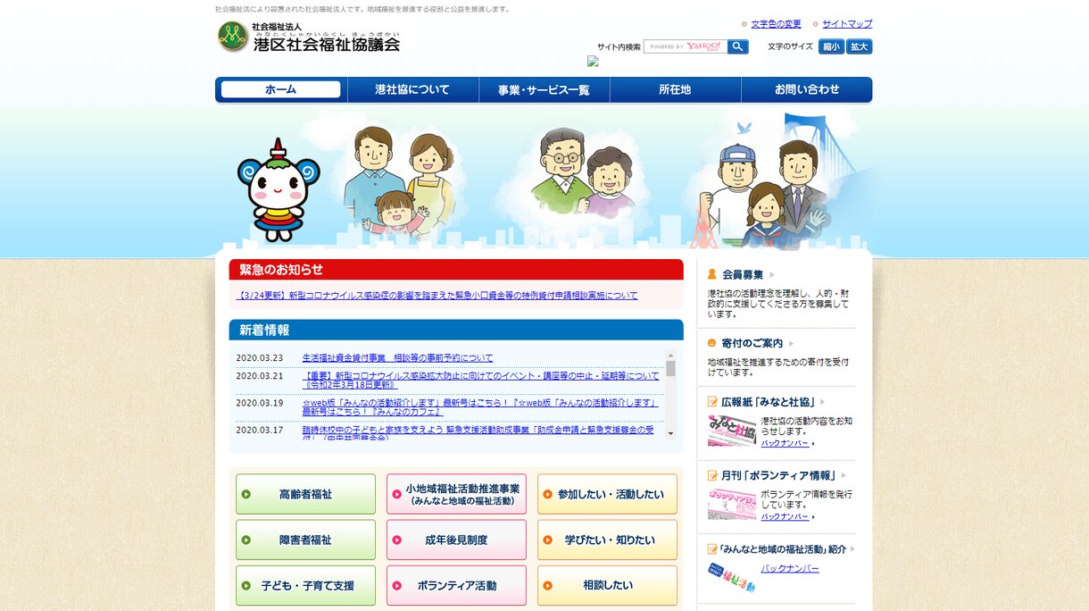This screenshot has height=611, width=1089.
Task: Click pink arrow icon on ボランティア活動
Action: click(x=397, y=586)
